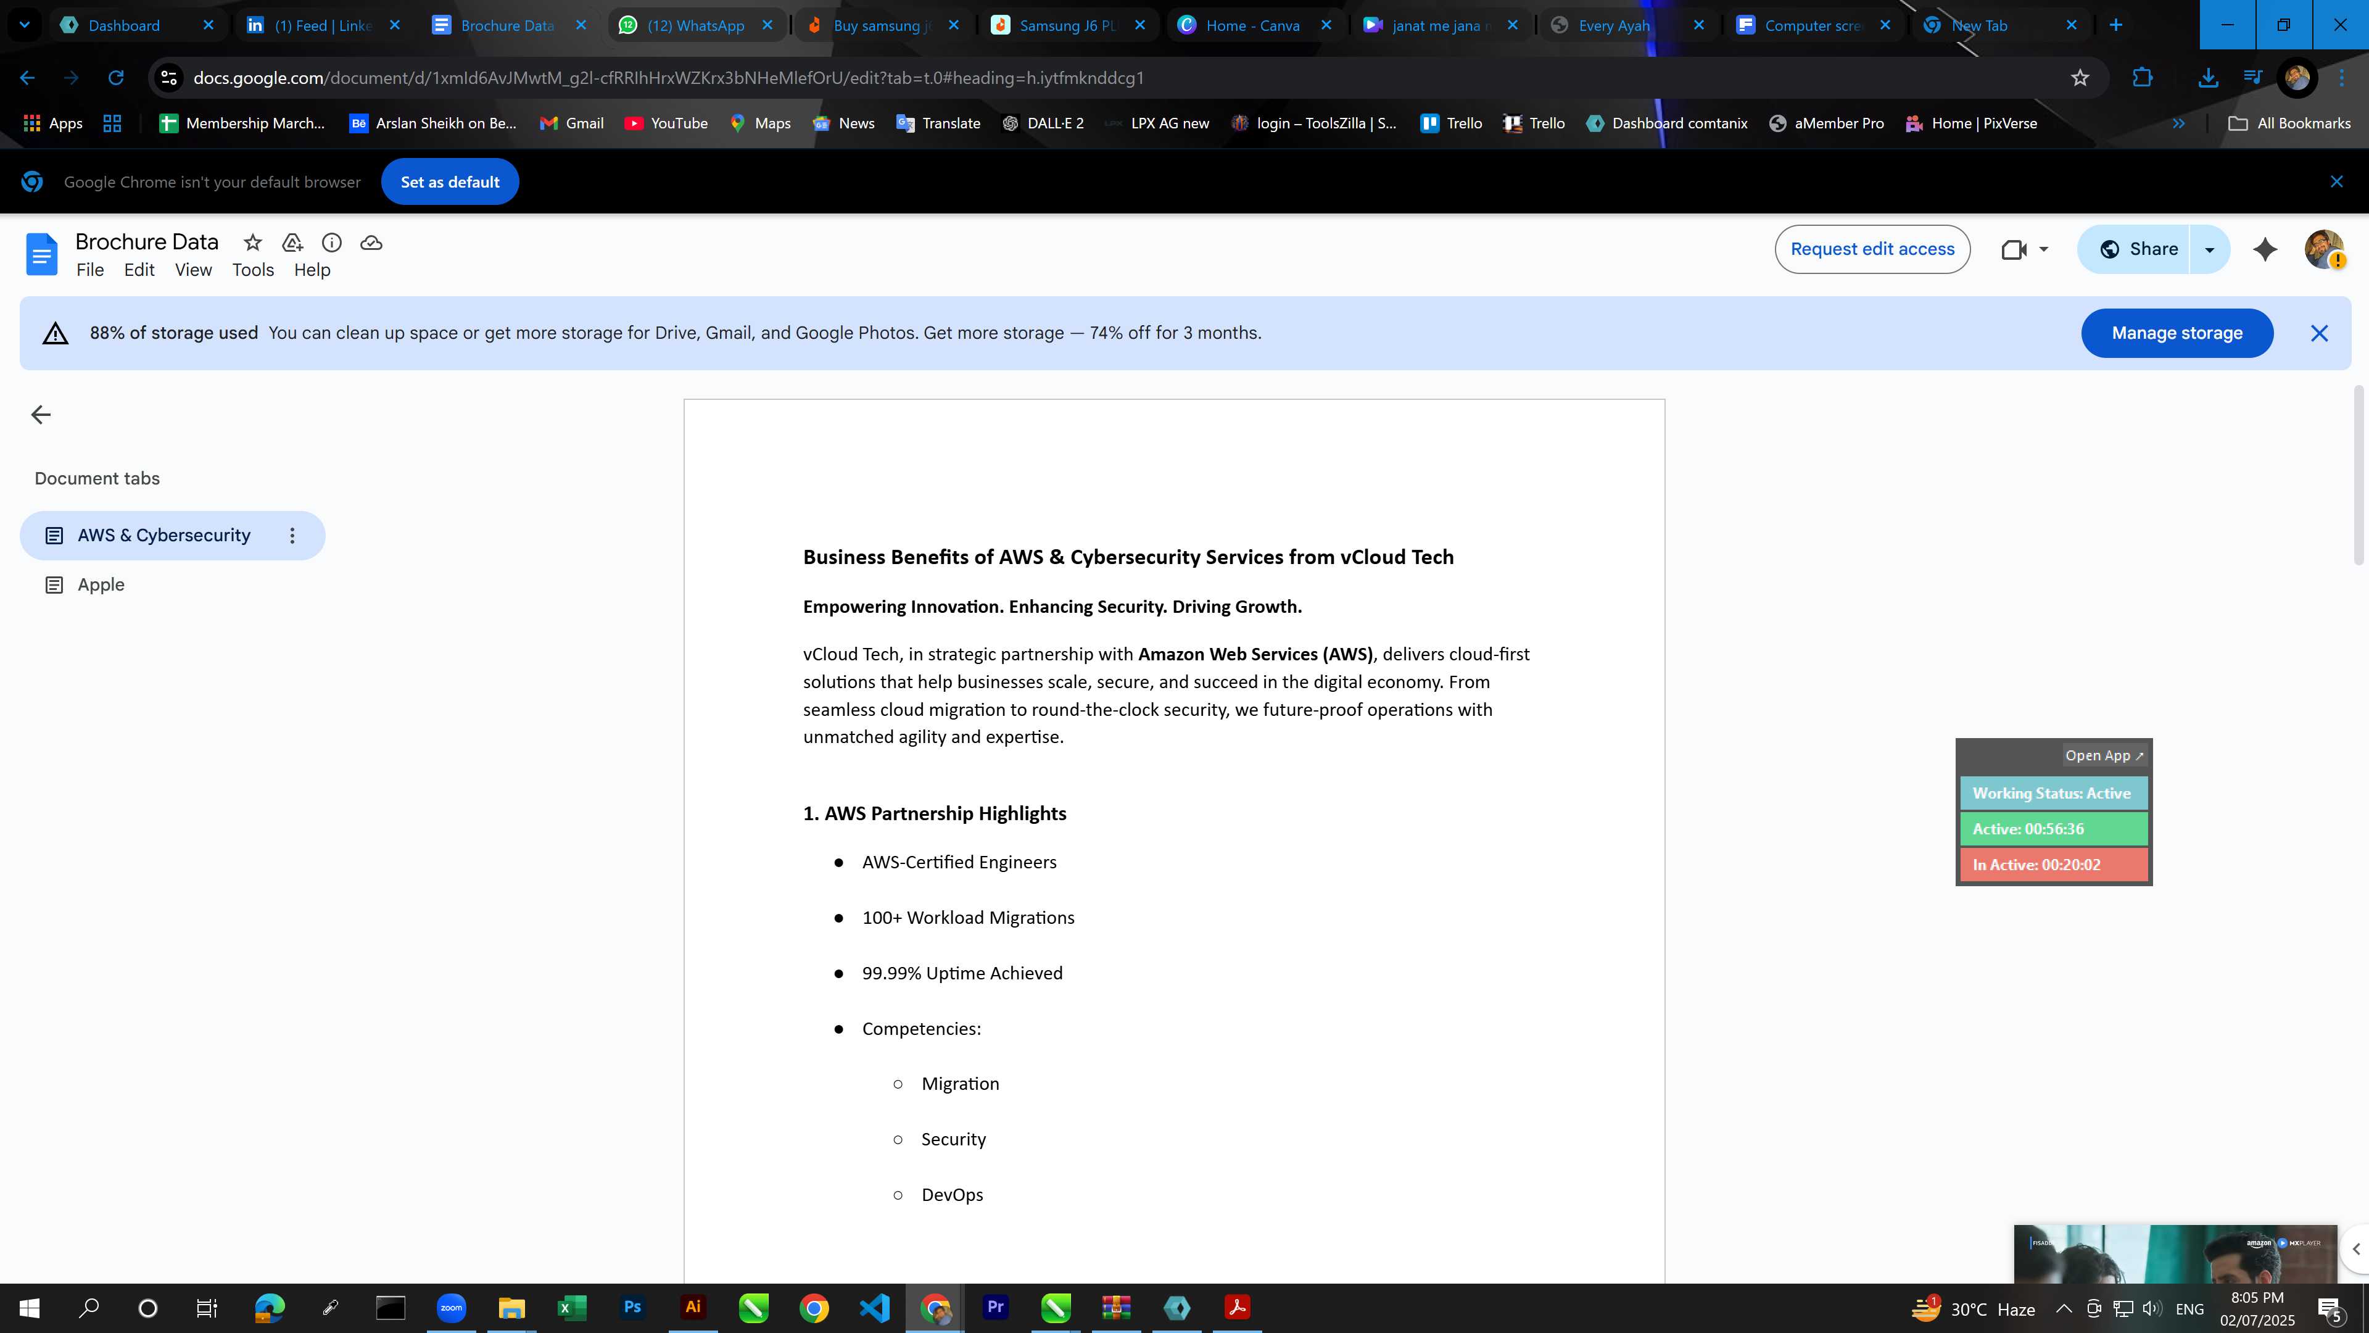Open the tab search dropdown
The height and width of the screenshot is (1333, 2369).
[x=25, y=26]
